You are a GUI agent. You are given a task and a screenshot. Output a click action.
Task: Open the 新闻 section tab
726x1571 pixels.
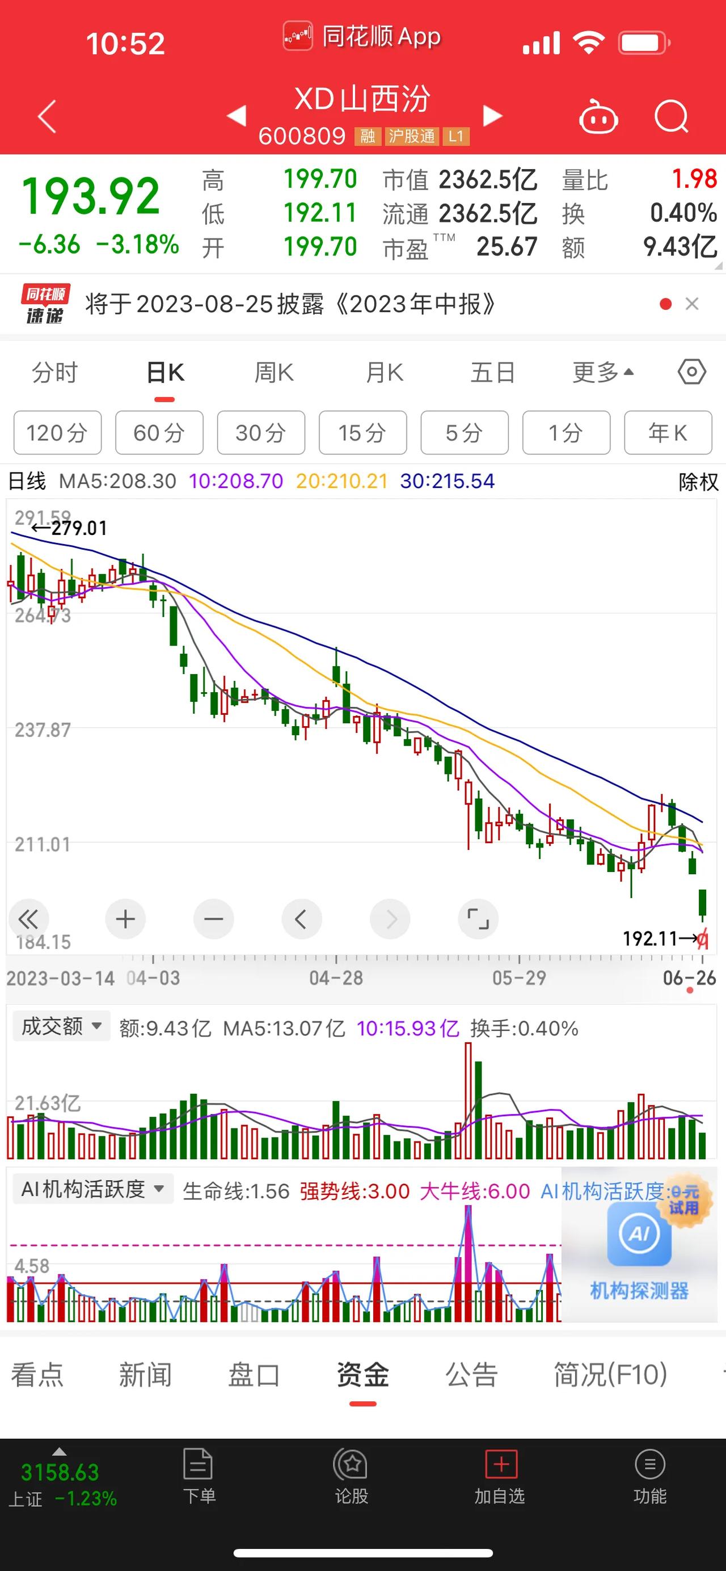point(145,1375)
